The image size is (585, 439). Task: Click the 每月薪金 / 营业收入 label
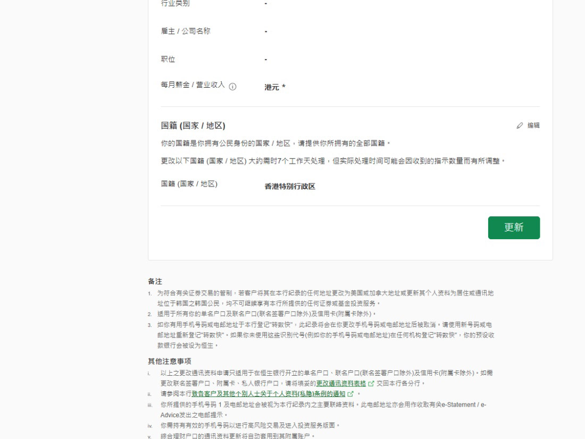pos(193,85)
